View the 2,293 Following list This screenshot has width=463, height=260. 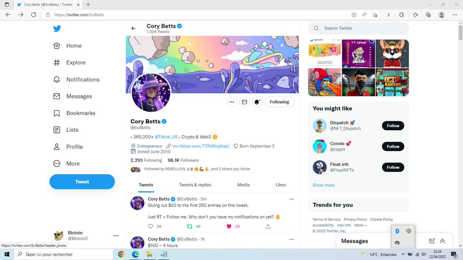[x=146, y=160]
